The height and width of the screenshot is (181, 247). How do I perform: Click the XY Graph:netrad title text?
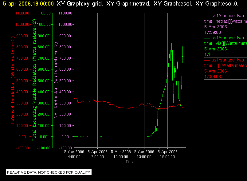coord(128,3)
